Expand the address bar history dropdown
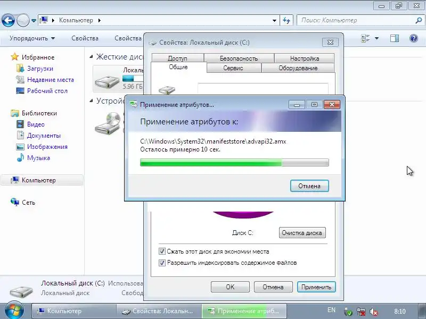Image resolution: width=426 pixels, height=319 pixels. [274, 20]
